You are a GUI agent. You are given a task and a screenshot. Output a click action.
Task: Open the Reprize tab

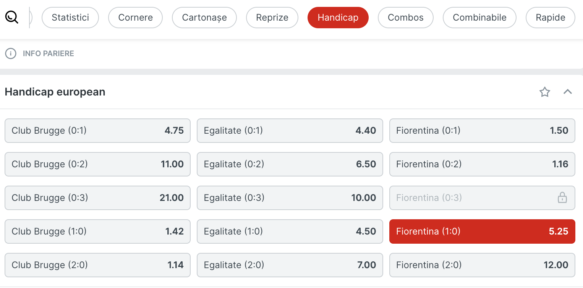pos(272,18)
